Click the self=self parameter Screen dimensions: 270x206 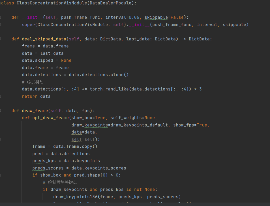coord(83,140)
